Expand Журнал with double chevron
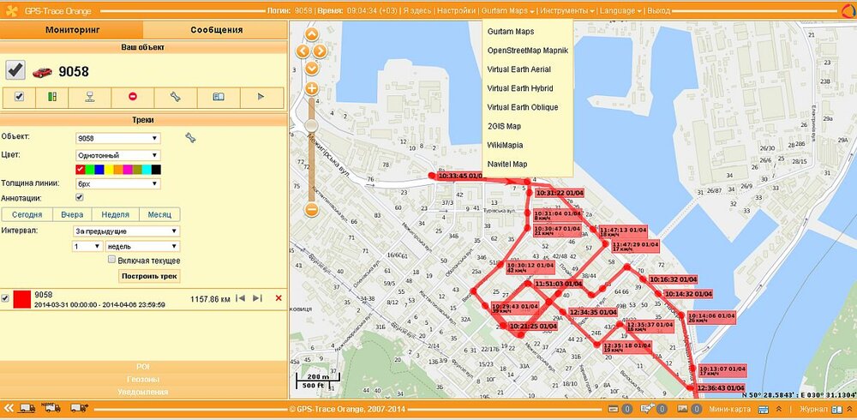Screen dimensions: 857x420 [850, 409]
